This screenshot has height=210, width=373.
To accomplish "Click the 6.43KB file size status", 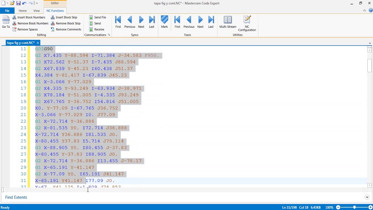I will (316, 207).
